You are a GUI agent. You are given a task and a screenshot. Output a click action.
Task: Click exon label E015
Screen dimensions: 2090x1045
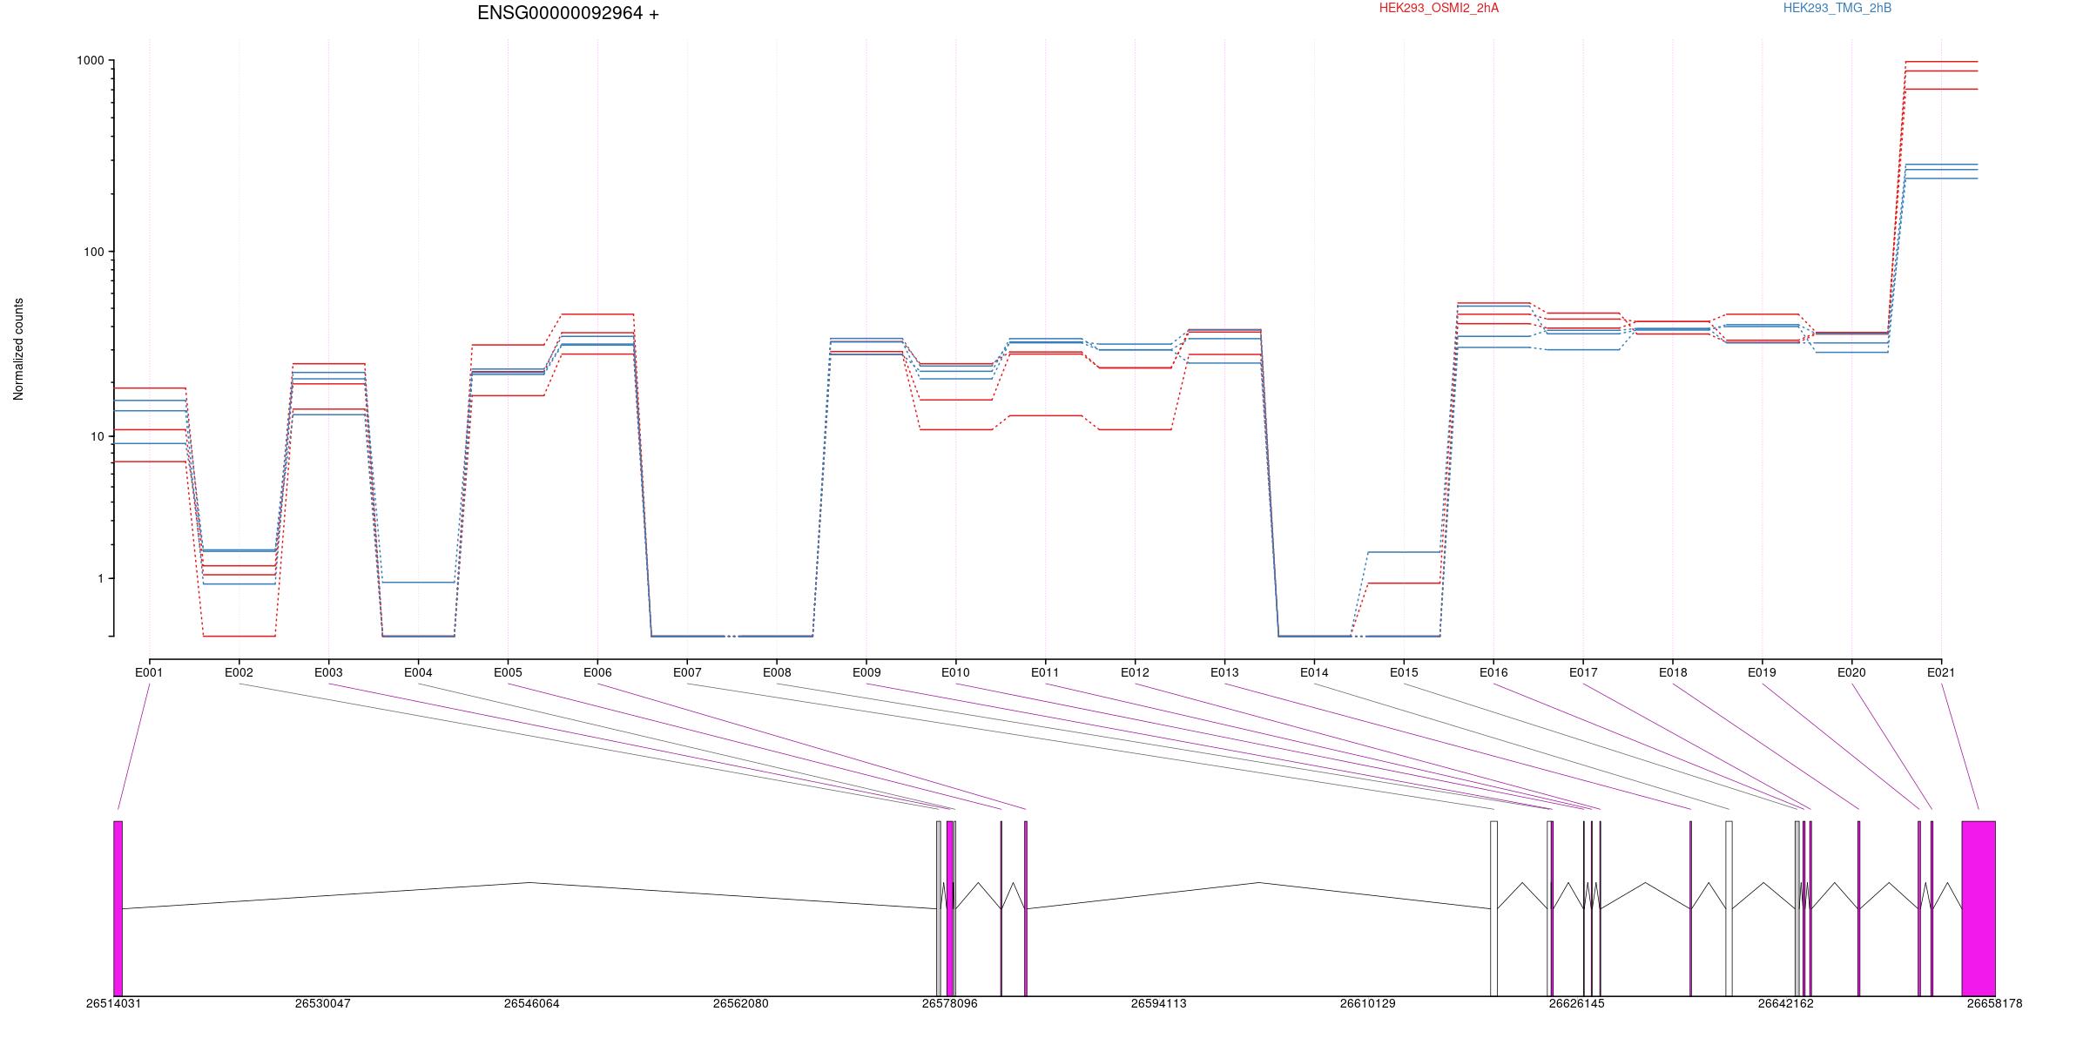coord(1404,672)
